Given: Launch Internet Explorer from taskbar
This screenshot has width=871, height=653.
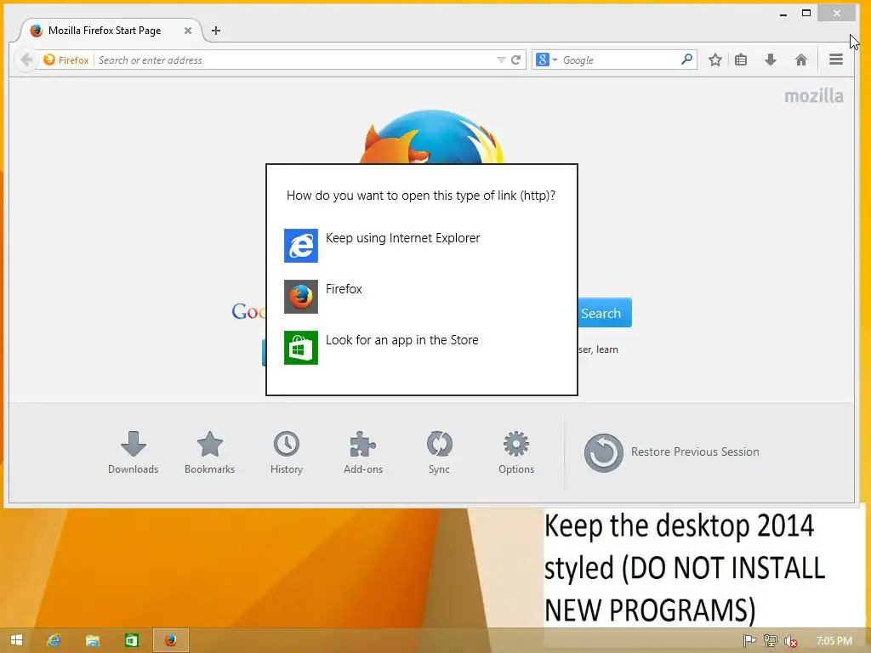Looking at the screenshot, I should tap(54, 640).
